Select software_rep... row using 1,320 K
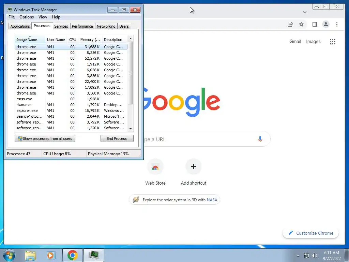Screen dimensions: 349x262 click(x=71, y=128)
